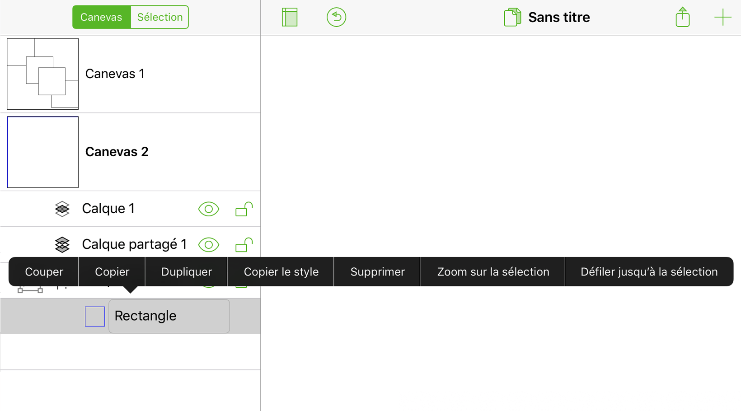Image resolution: width=741 pixels, height=411 pixels.
Task: Click the Canevas 1 label
Action: pyautogui.click(x=115, y=74)
